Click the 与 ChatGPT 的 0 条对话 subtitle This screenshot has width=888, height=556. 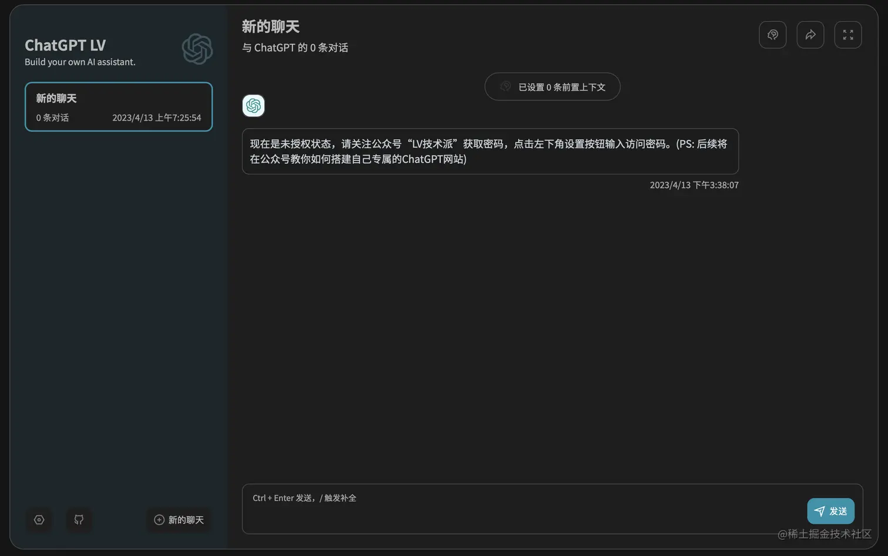[x=295, y=48]
